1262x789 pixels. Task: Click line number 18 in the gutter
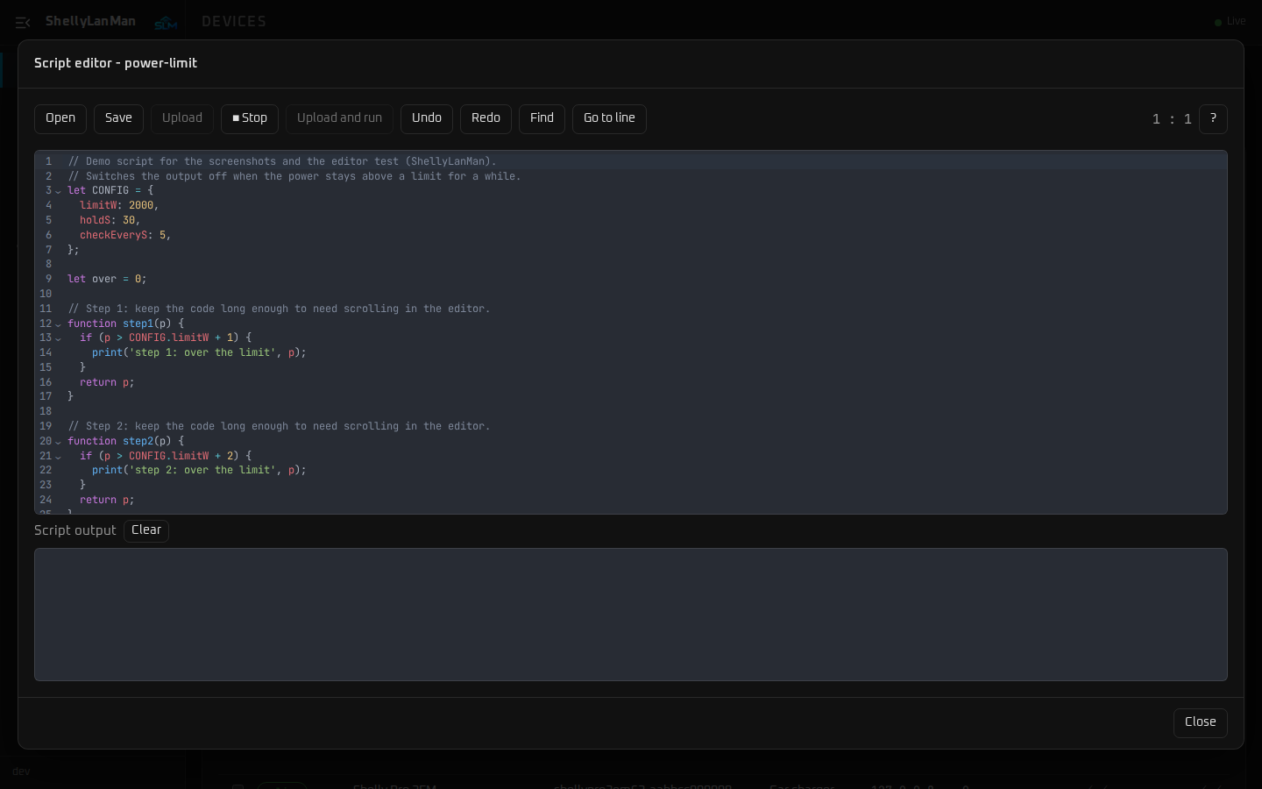coord(46,412)
